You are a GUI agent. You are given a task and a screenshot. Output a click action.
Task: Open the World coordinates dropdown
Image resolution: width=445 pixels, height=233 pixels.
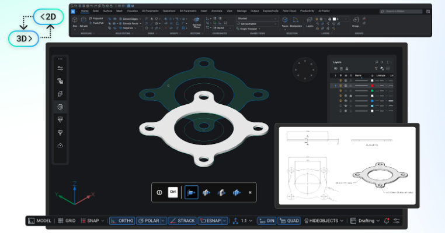point(223,28)
